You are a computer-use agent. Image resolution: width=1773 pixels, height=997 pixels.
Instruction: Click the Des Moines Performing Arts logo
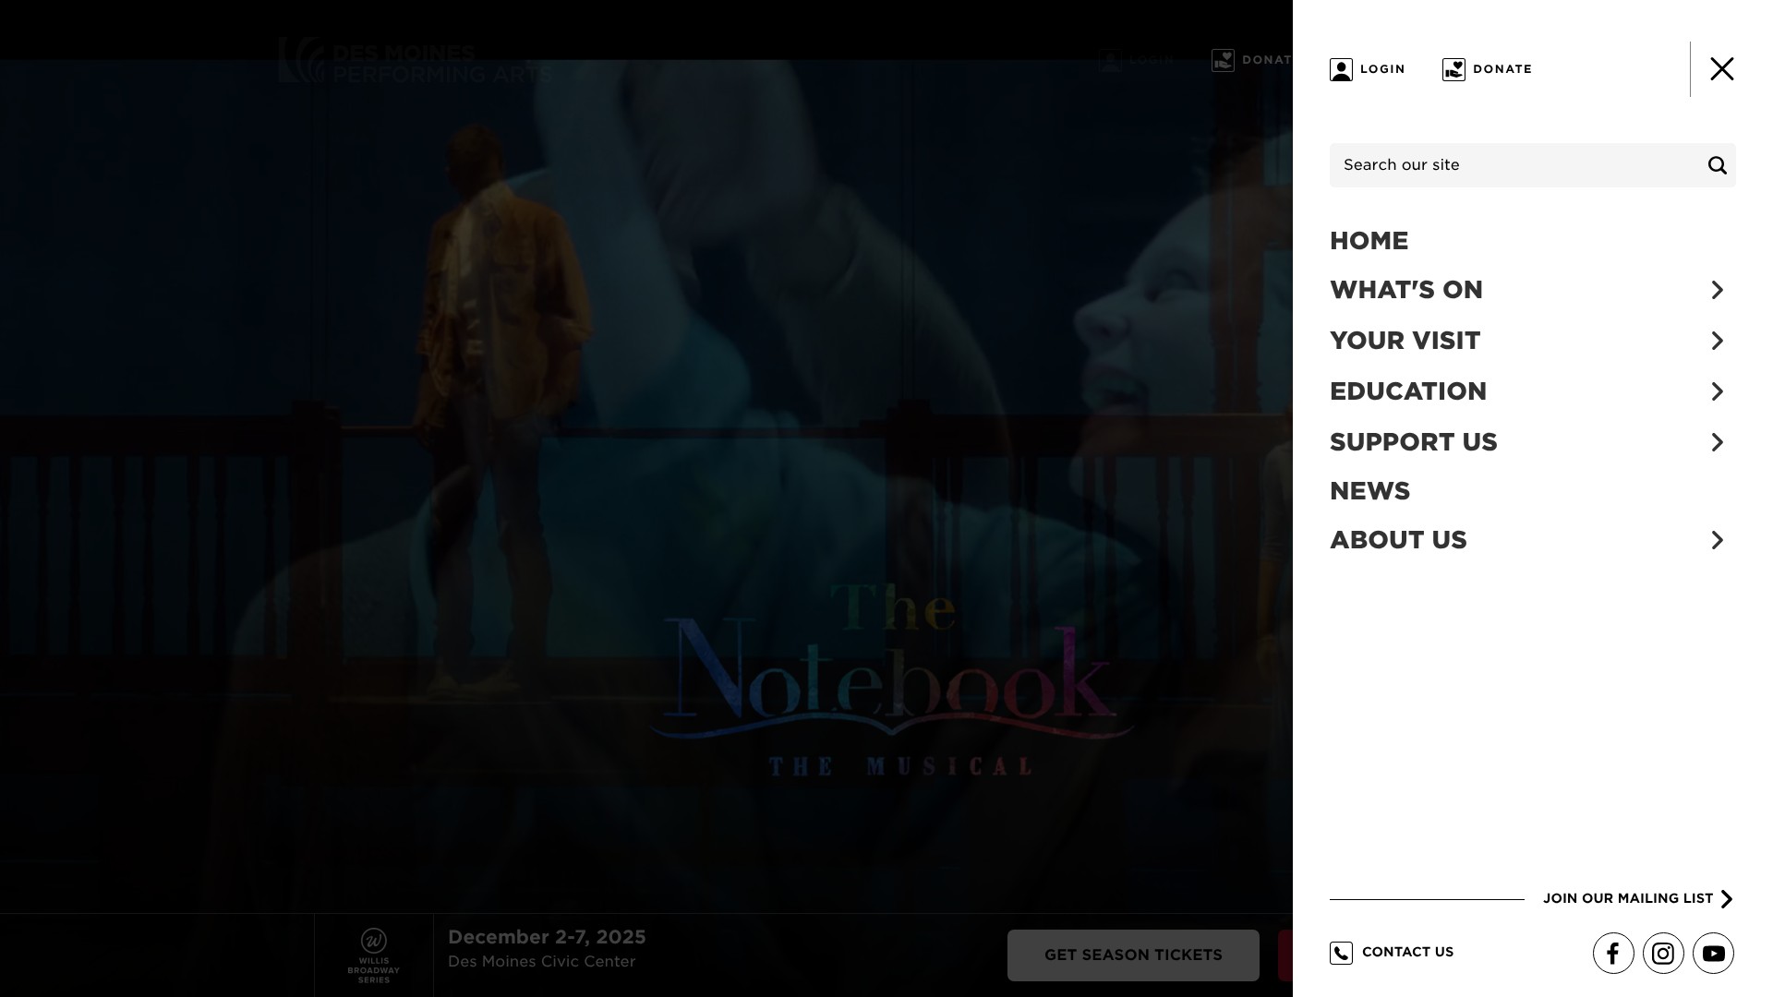[415, 61]
